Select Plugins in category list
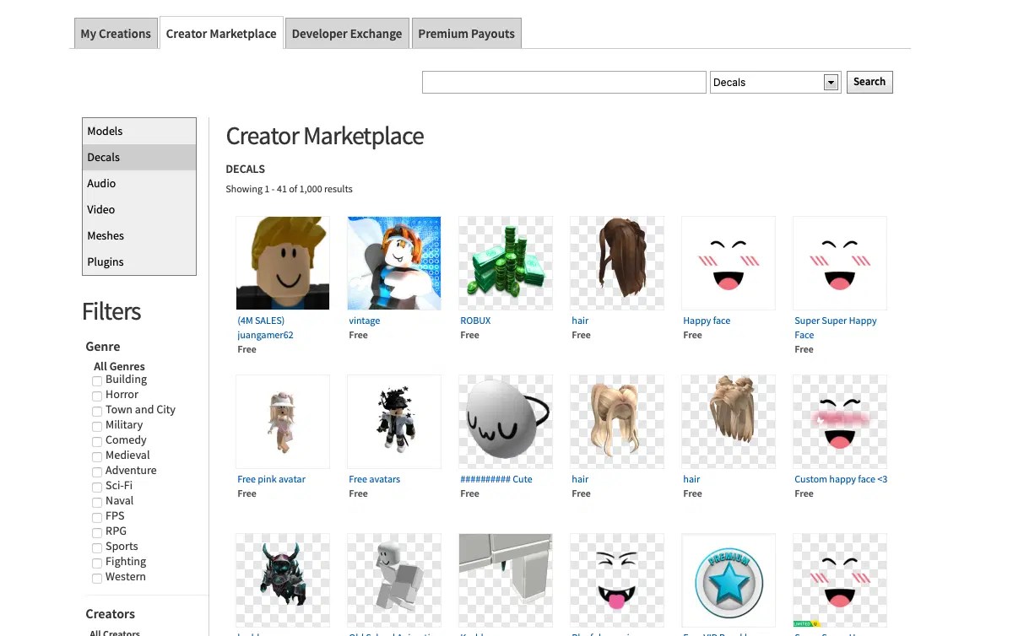This screenshot has height=636, width=1013. coord(139,261)
